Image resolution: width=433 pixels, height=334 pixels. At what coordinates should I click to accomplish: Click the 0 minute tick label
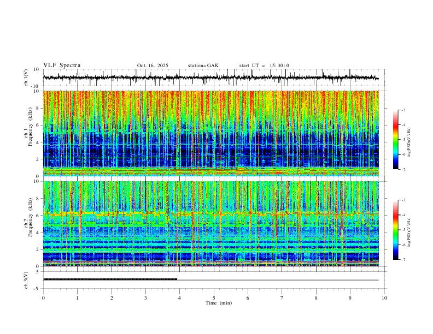pyautogui.click(x=43, y=298)
